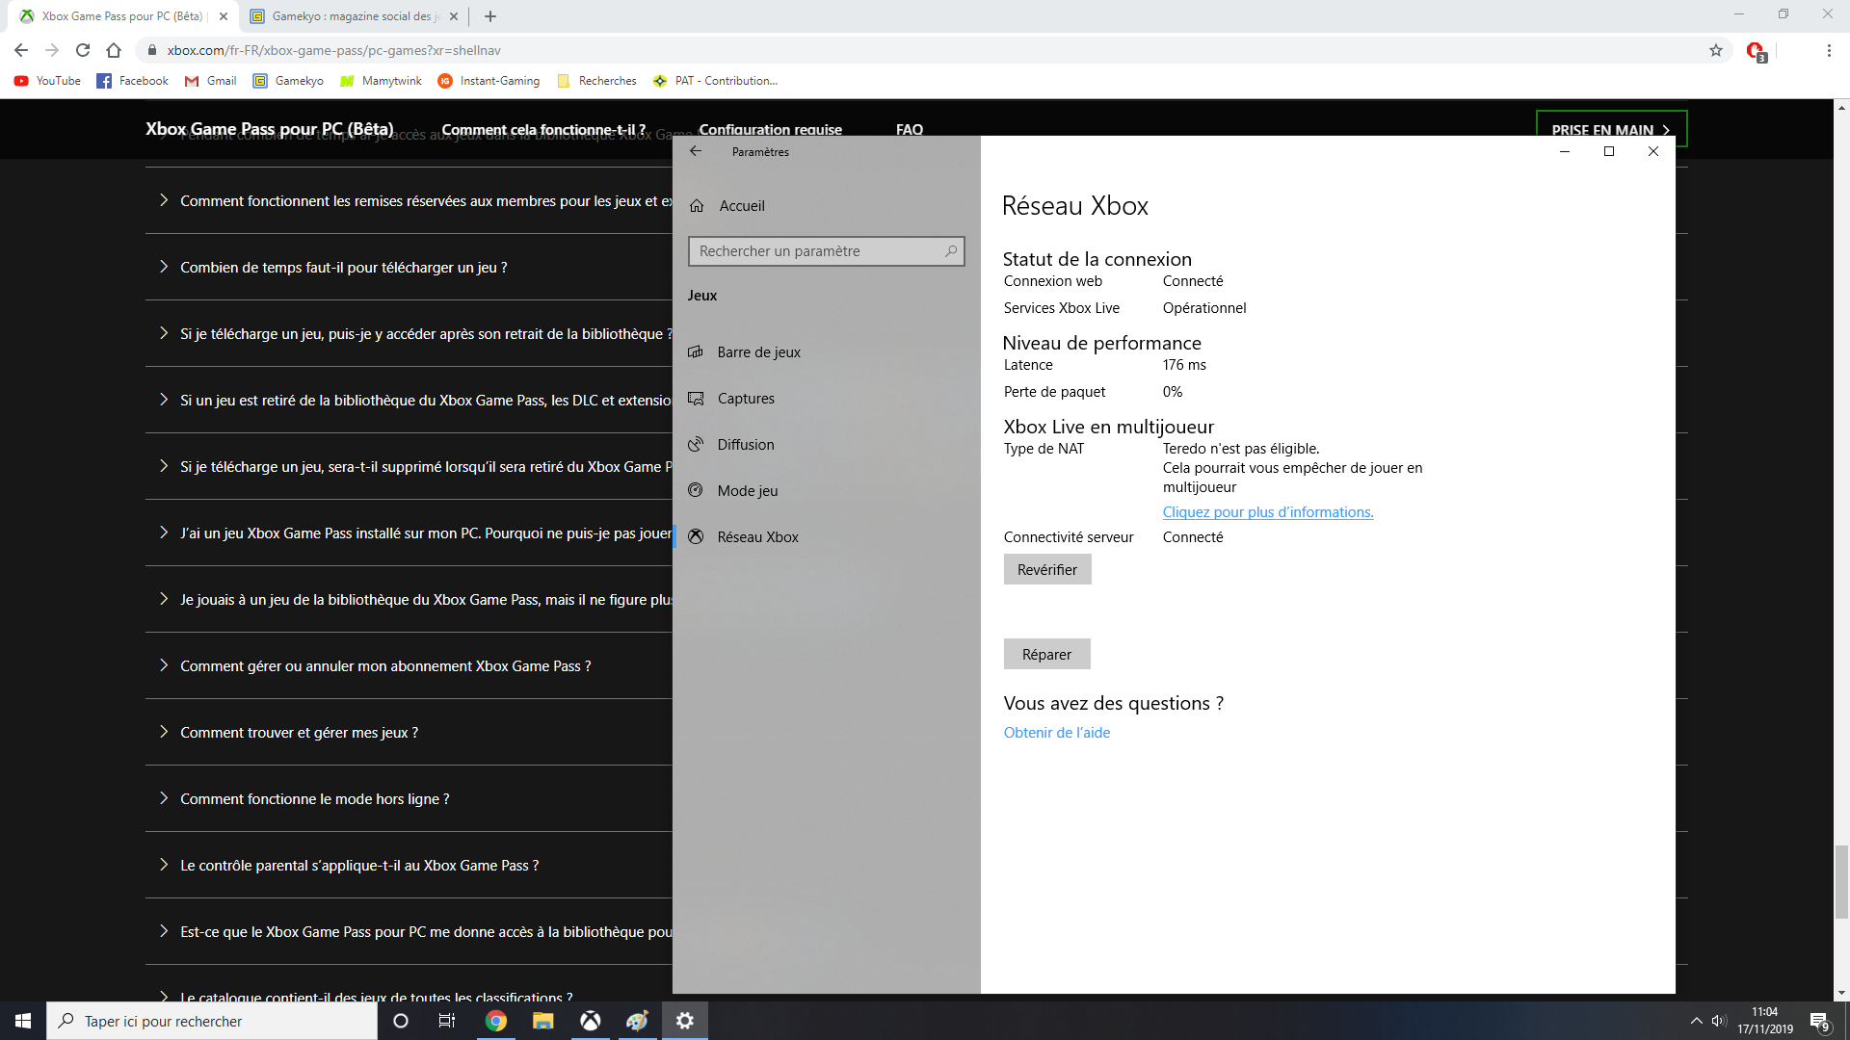1850x1040 pixels.
Task: Open Accueil home icon in Settings
Action: point(697,206)
